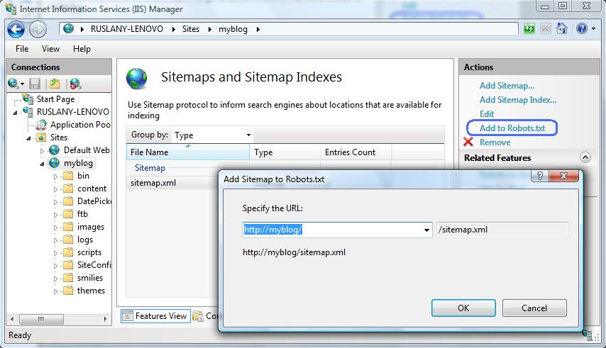Viewport: 606px width, 348px height.
Task: Click the Connections horizontal scrollbar thumb
Action: (41, 319)
